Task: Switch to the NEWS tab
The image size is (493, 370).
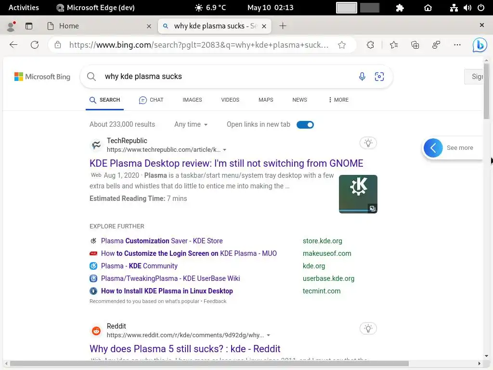Action: pos(299,100)
